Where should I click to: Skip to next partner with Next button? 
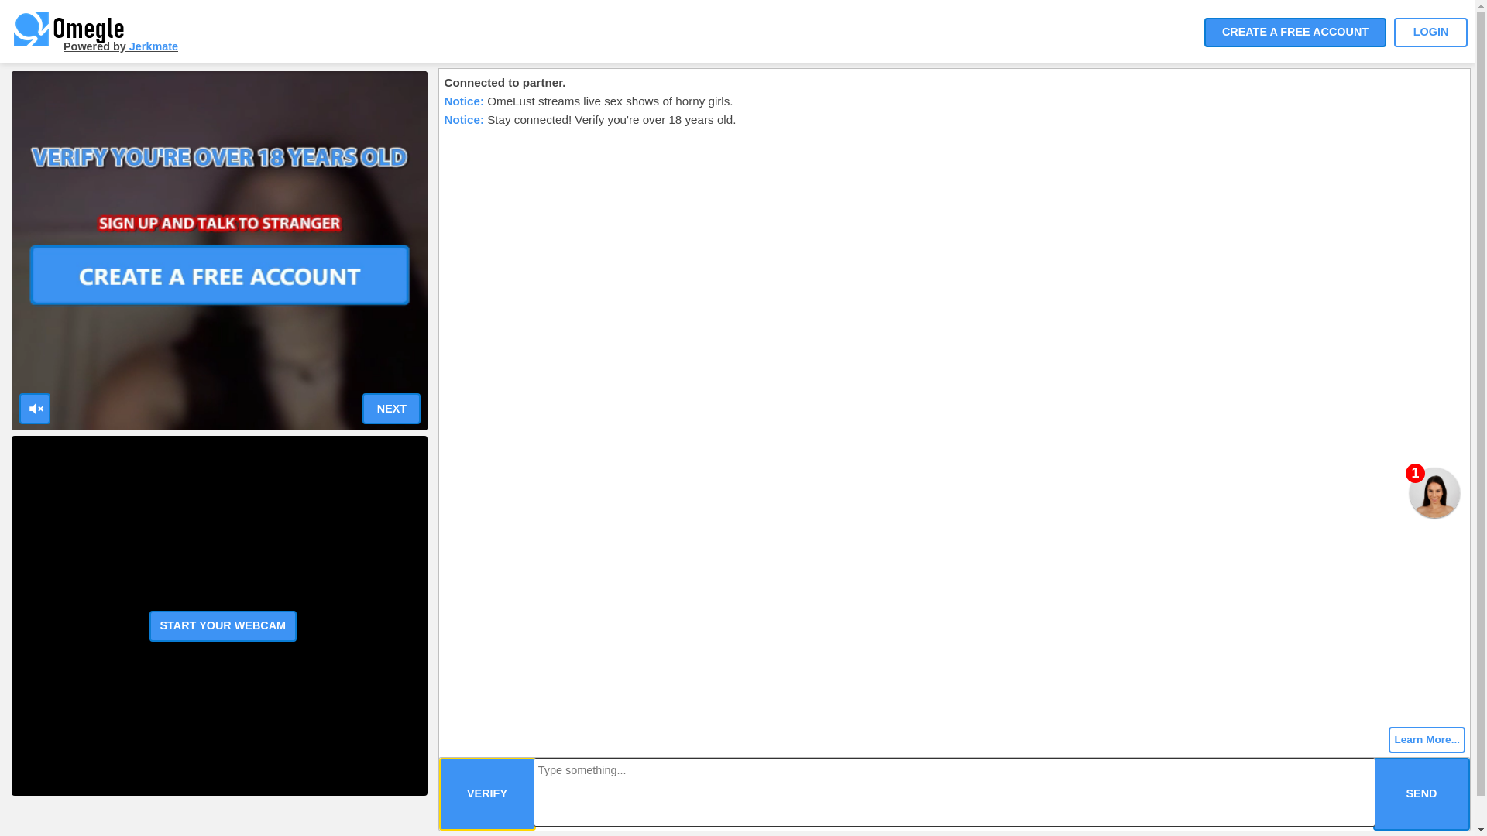click(391, 409)
